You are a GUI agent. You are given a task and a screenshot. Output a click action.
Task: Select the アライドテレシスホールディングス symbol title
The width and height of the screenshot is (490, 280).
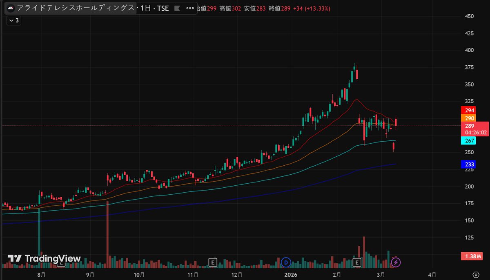tap(76, 8)
